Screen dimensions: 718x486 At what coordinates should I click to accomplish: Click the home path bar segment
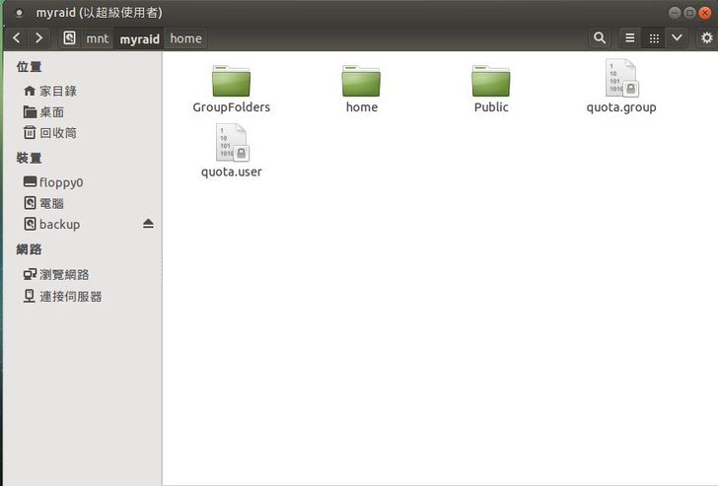pos(185,38)
